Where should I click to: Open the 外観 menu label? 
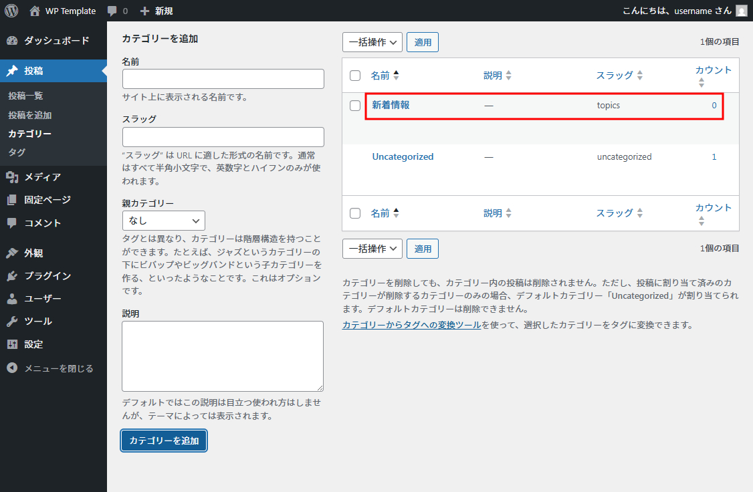click(x=33, y=253)
